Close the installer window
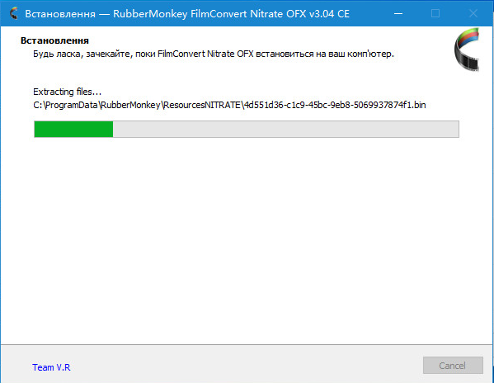The width and height of the screenshot is (494, 383). [x=473, y=13]
